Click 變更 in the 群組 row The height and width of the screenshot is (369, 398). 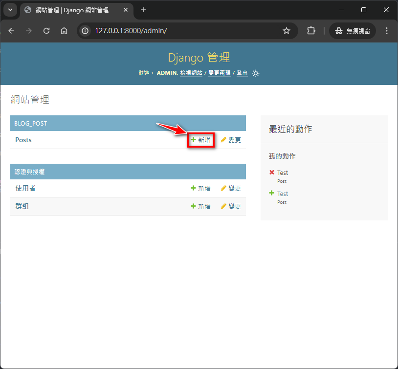pos(231,206)
